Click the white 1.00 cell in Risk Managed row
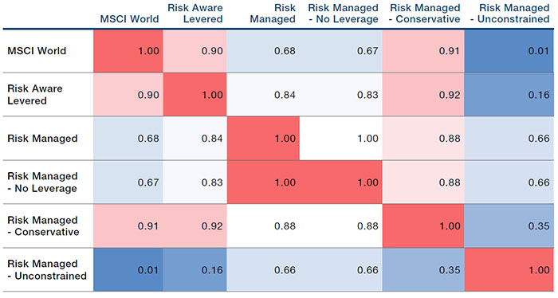Viewport: 558px width, 298px height. pos(341,139)
